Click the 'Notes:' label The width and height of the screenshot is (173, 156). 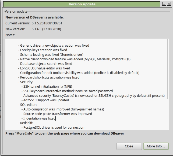tap(10, 35)
